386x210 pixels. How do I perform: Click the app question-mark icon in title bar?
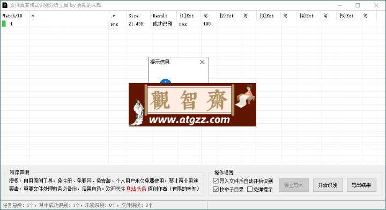click(x=5, y=5)
